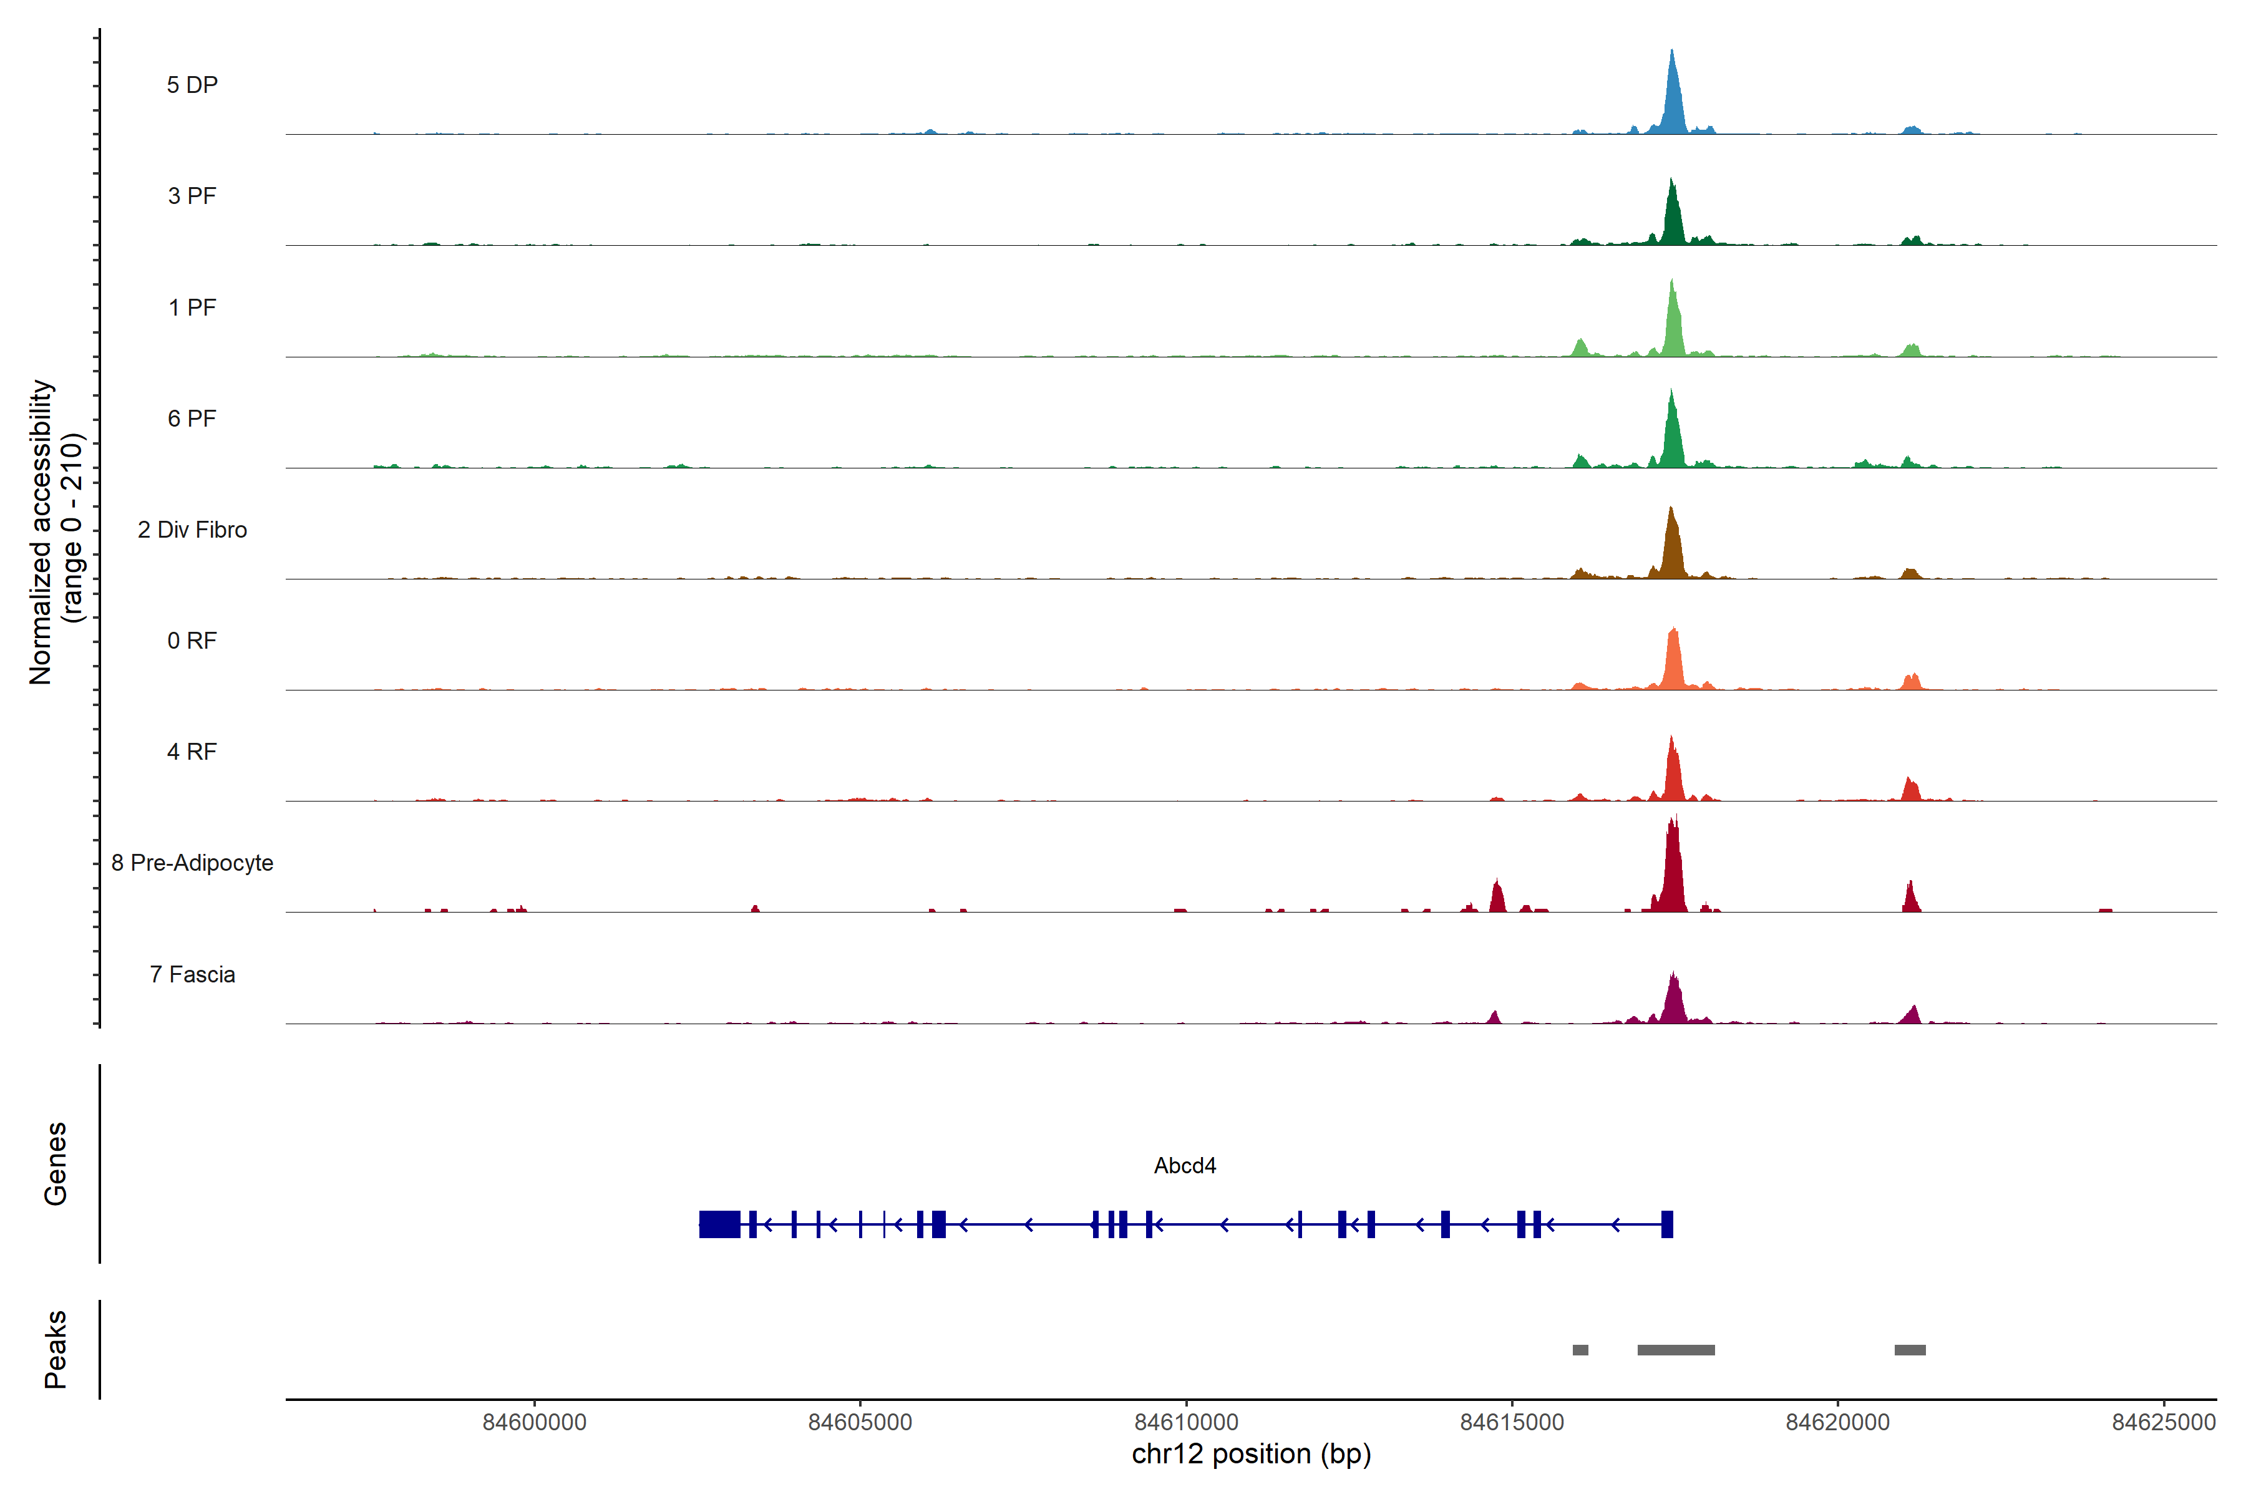Click the 1 PF track label
Image resolution: width=2246 pixels, height=1497 pixels.
click(192, 308)
